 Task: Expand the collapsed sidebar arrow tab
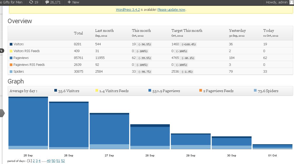(x=2, y=113)
